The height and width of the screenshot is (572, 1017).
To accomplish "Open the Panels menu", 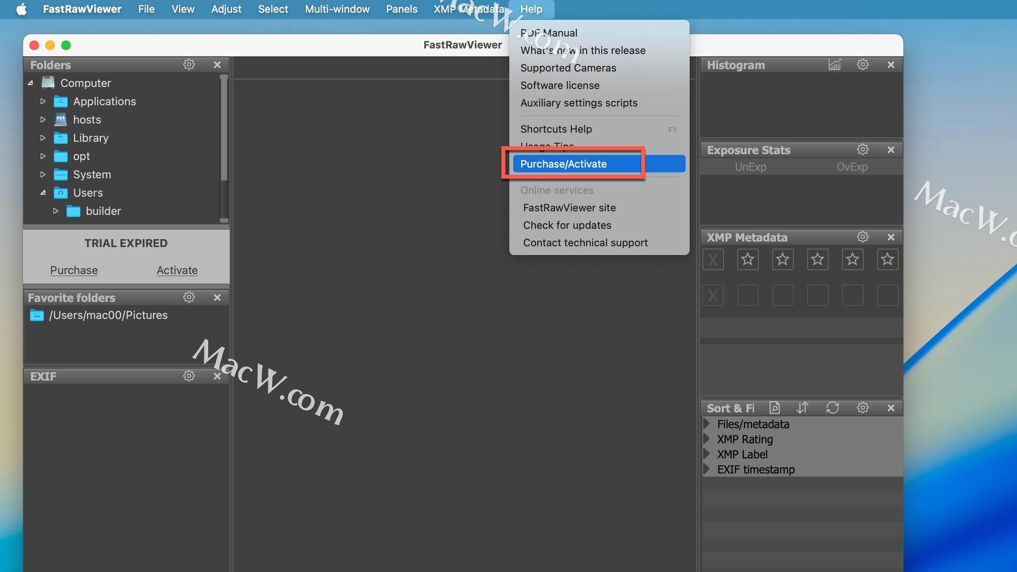I will coord(402,9).
